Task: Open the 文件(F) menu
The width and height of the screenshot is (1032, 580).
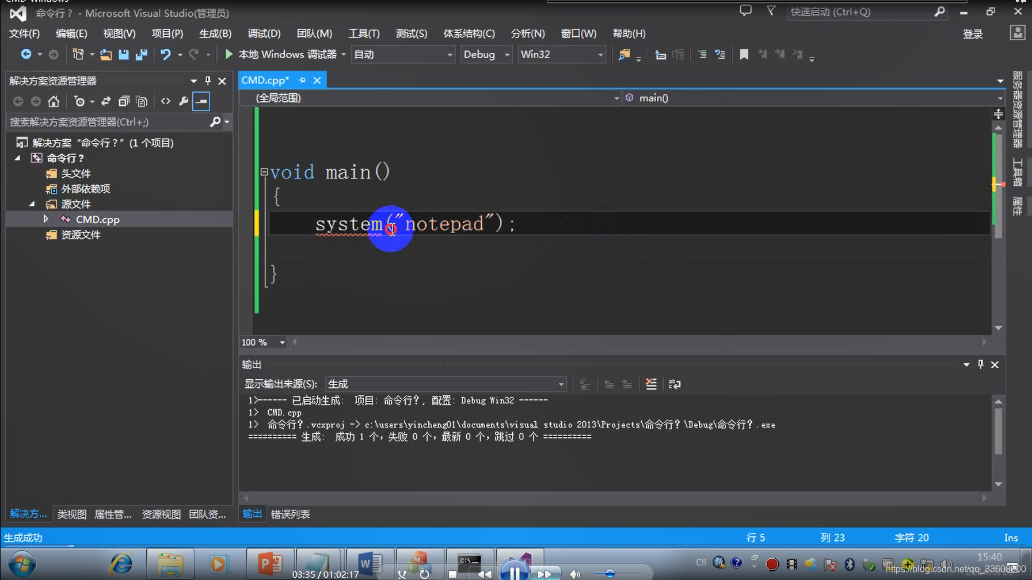Action: (x=24, y=33)
